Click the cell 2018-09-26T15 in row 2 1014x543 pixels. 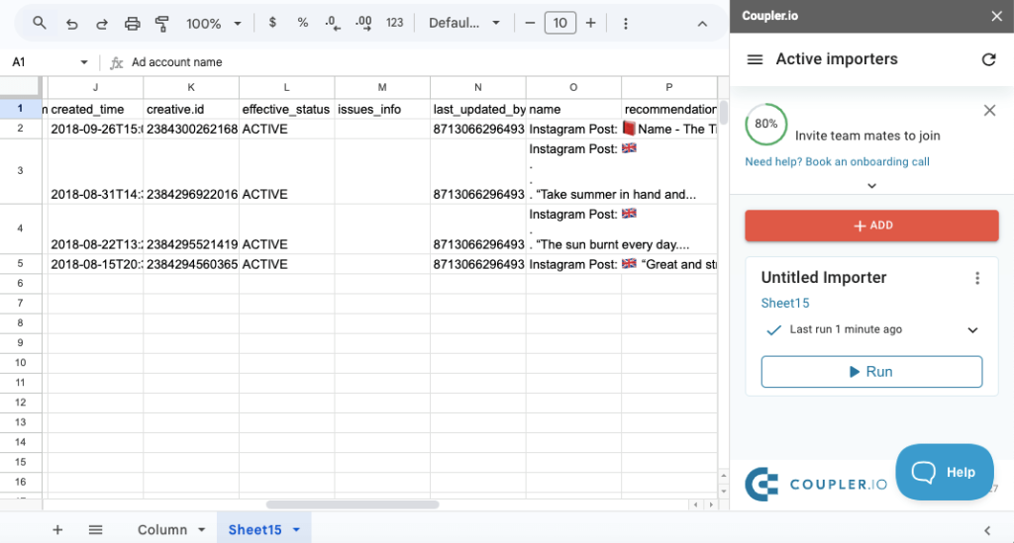pyautogui.click(x=96, y=130)
